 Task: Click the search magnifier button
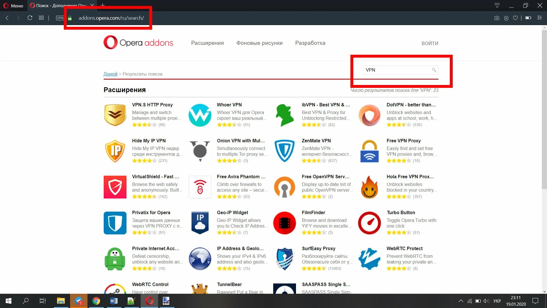434,70
